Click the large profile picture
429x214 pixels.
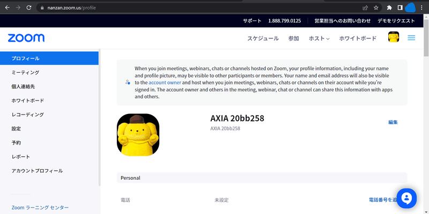click(138, 135)
